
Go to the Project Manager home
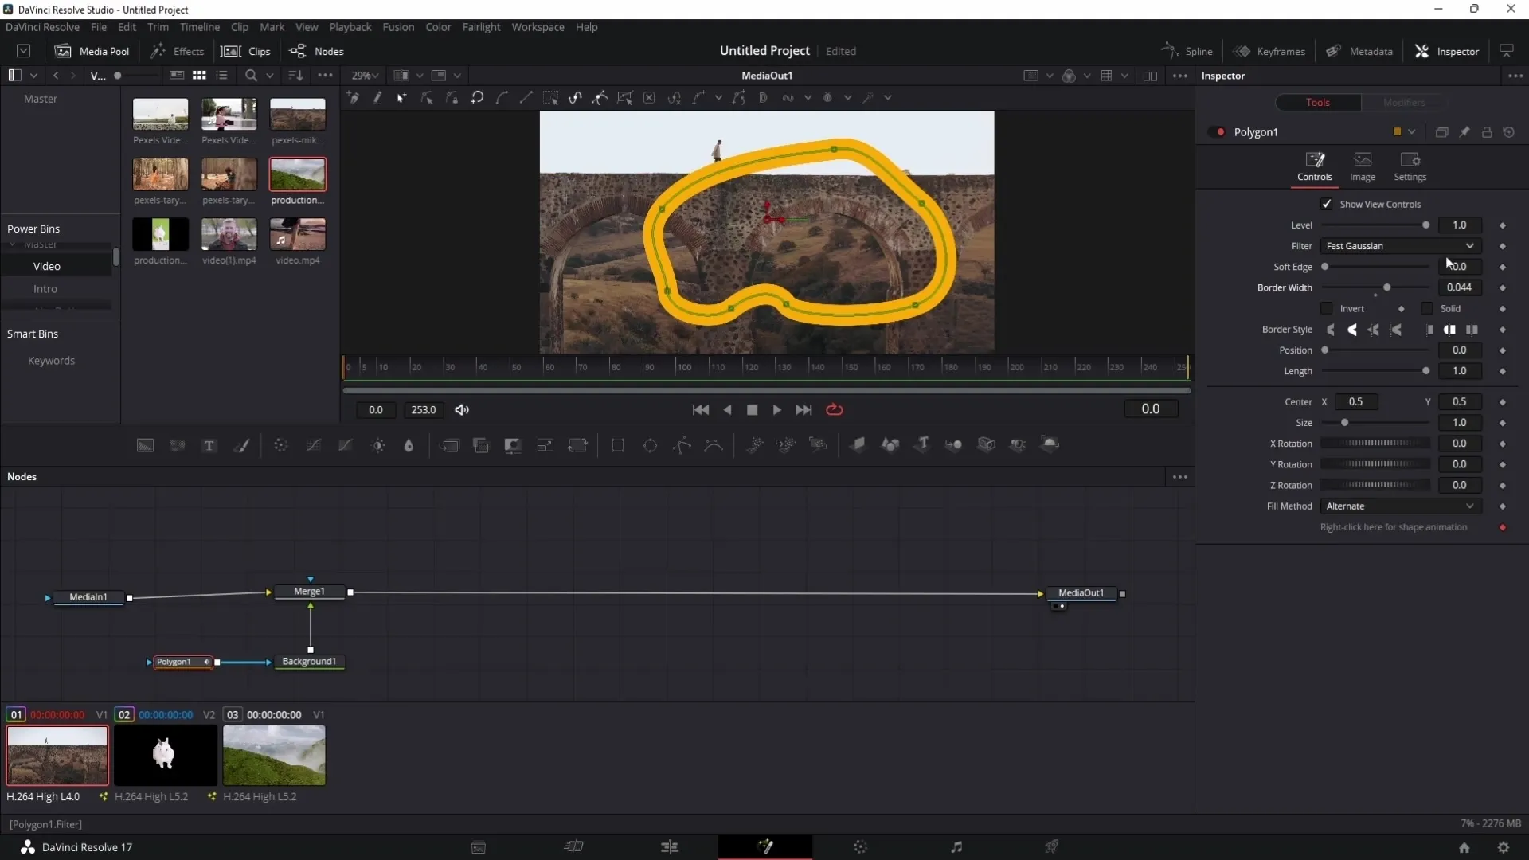pyautogui.click(x=1464, y=847)
